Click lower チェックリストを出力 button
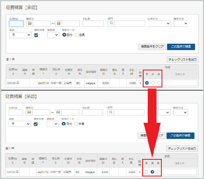The image size is (204, 179). click(x=182, y=148)
